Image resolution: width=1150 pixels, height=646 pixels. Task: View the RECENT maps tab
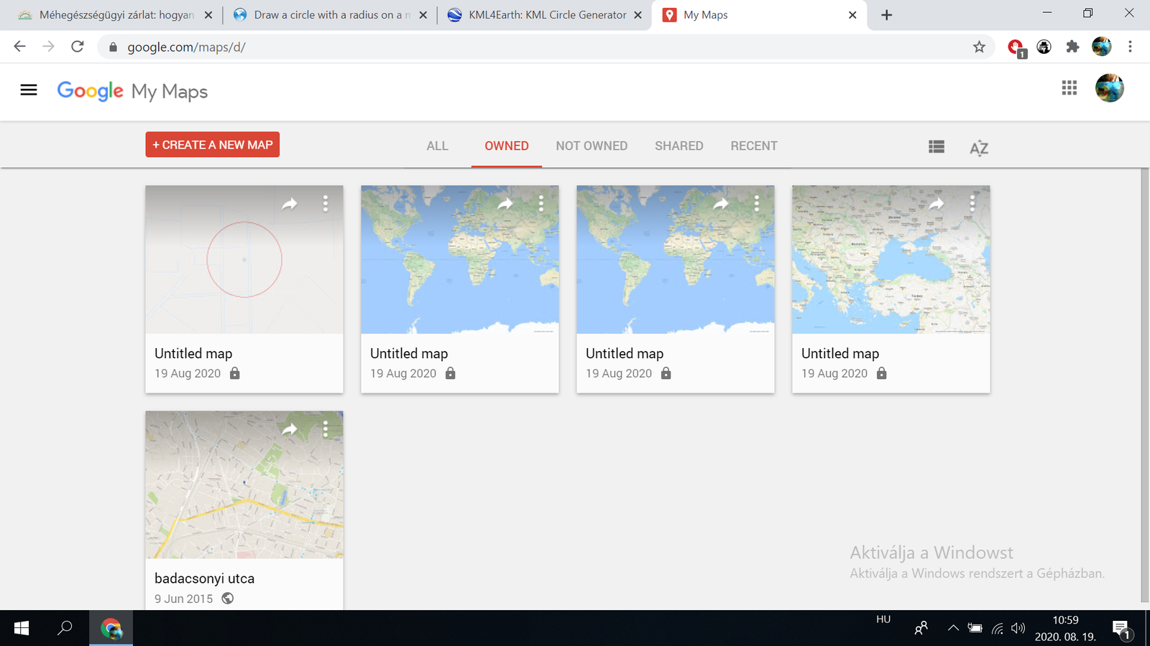point(754,146)
